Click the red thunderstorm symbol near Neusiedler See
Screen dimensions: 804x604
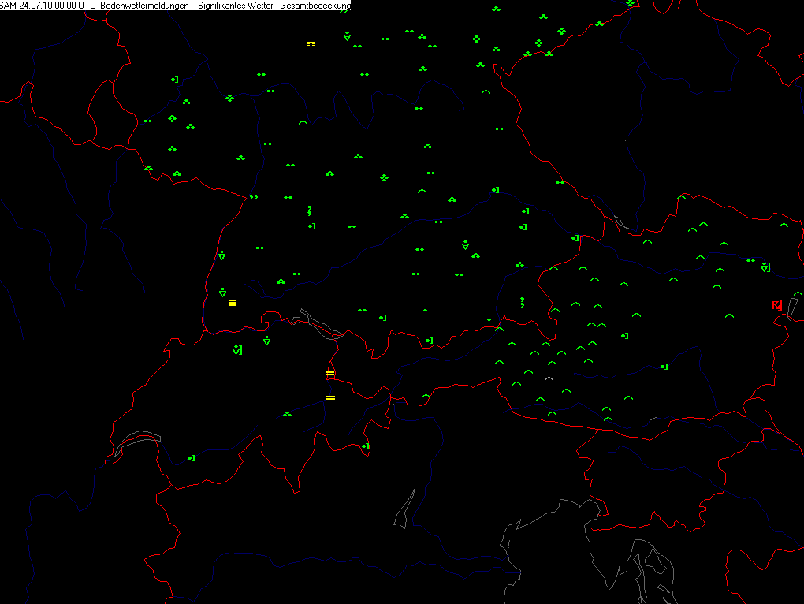tap(777, 306)
